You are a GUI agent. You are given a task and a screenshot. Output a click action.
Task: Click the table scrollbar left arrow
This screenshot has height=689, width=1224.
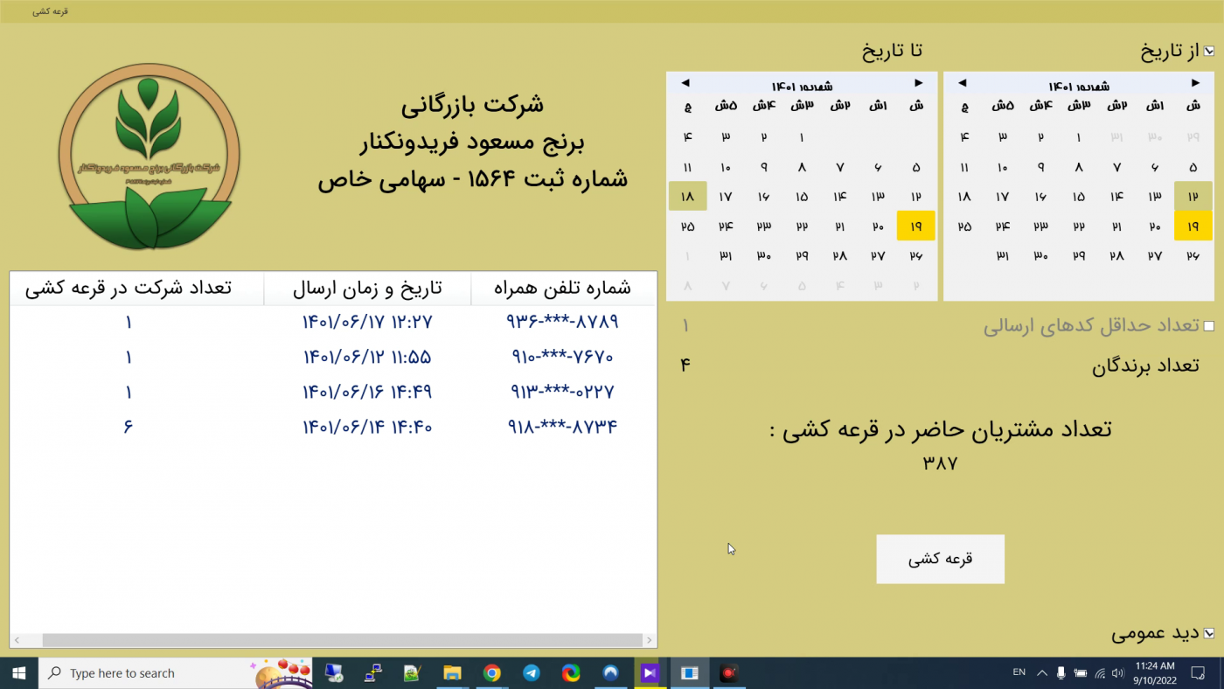click(x=17, y=640)
